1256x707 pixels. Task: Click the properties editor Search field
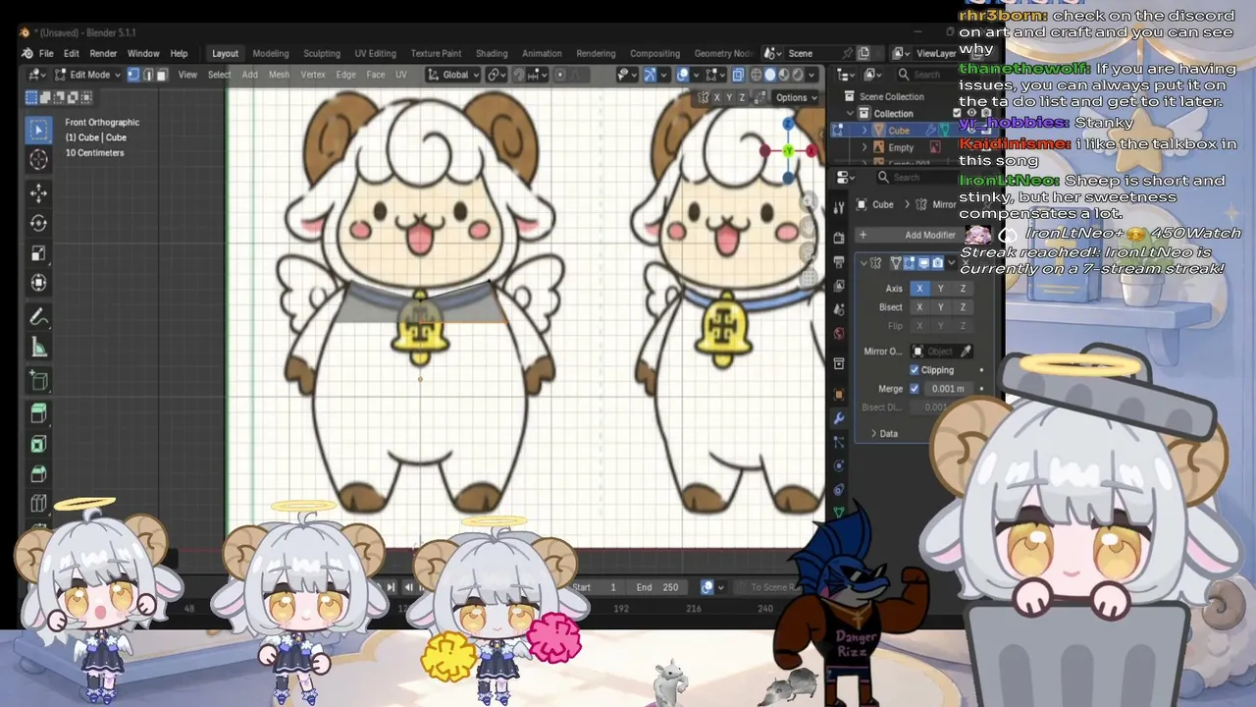click(922, 178)
